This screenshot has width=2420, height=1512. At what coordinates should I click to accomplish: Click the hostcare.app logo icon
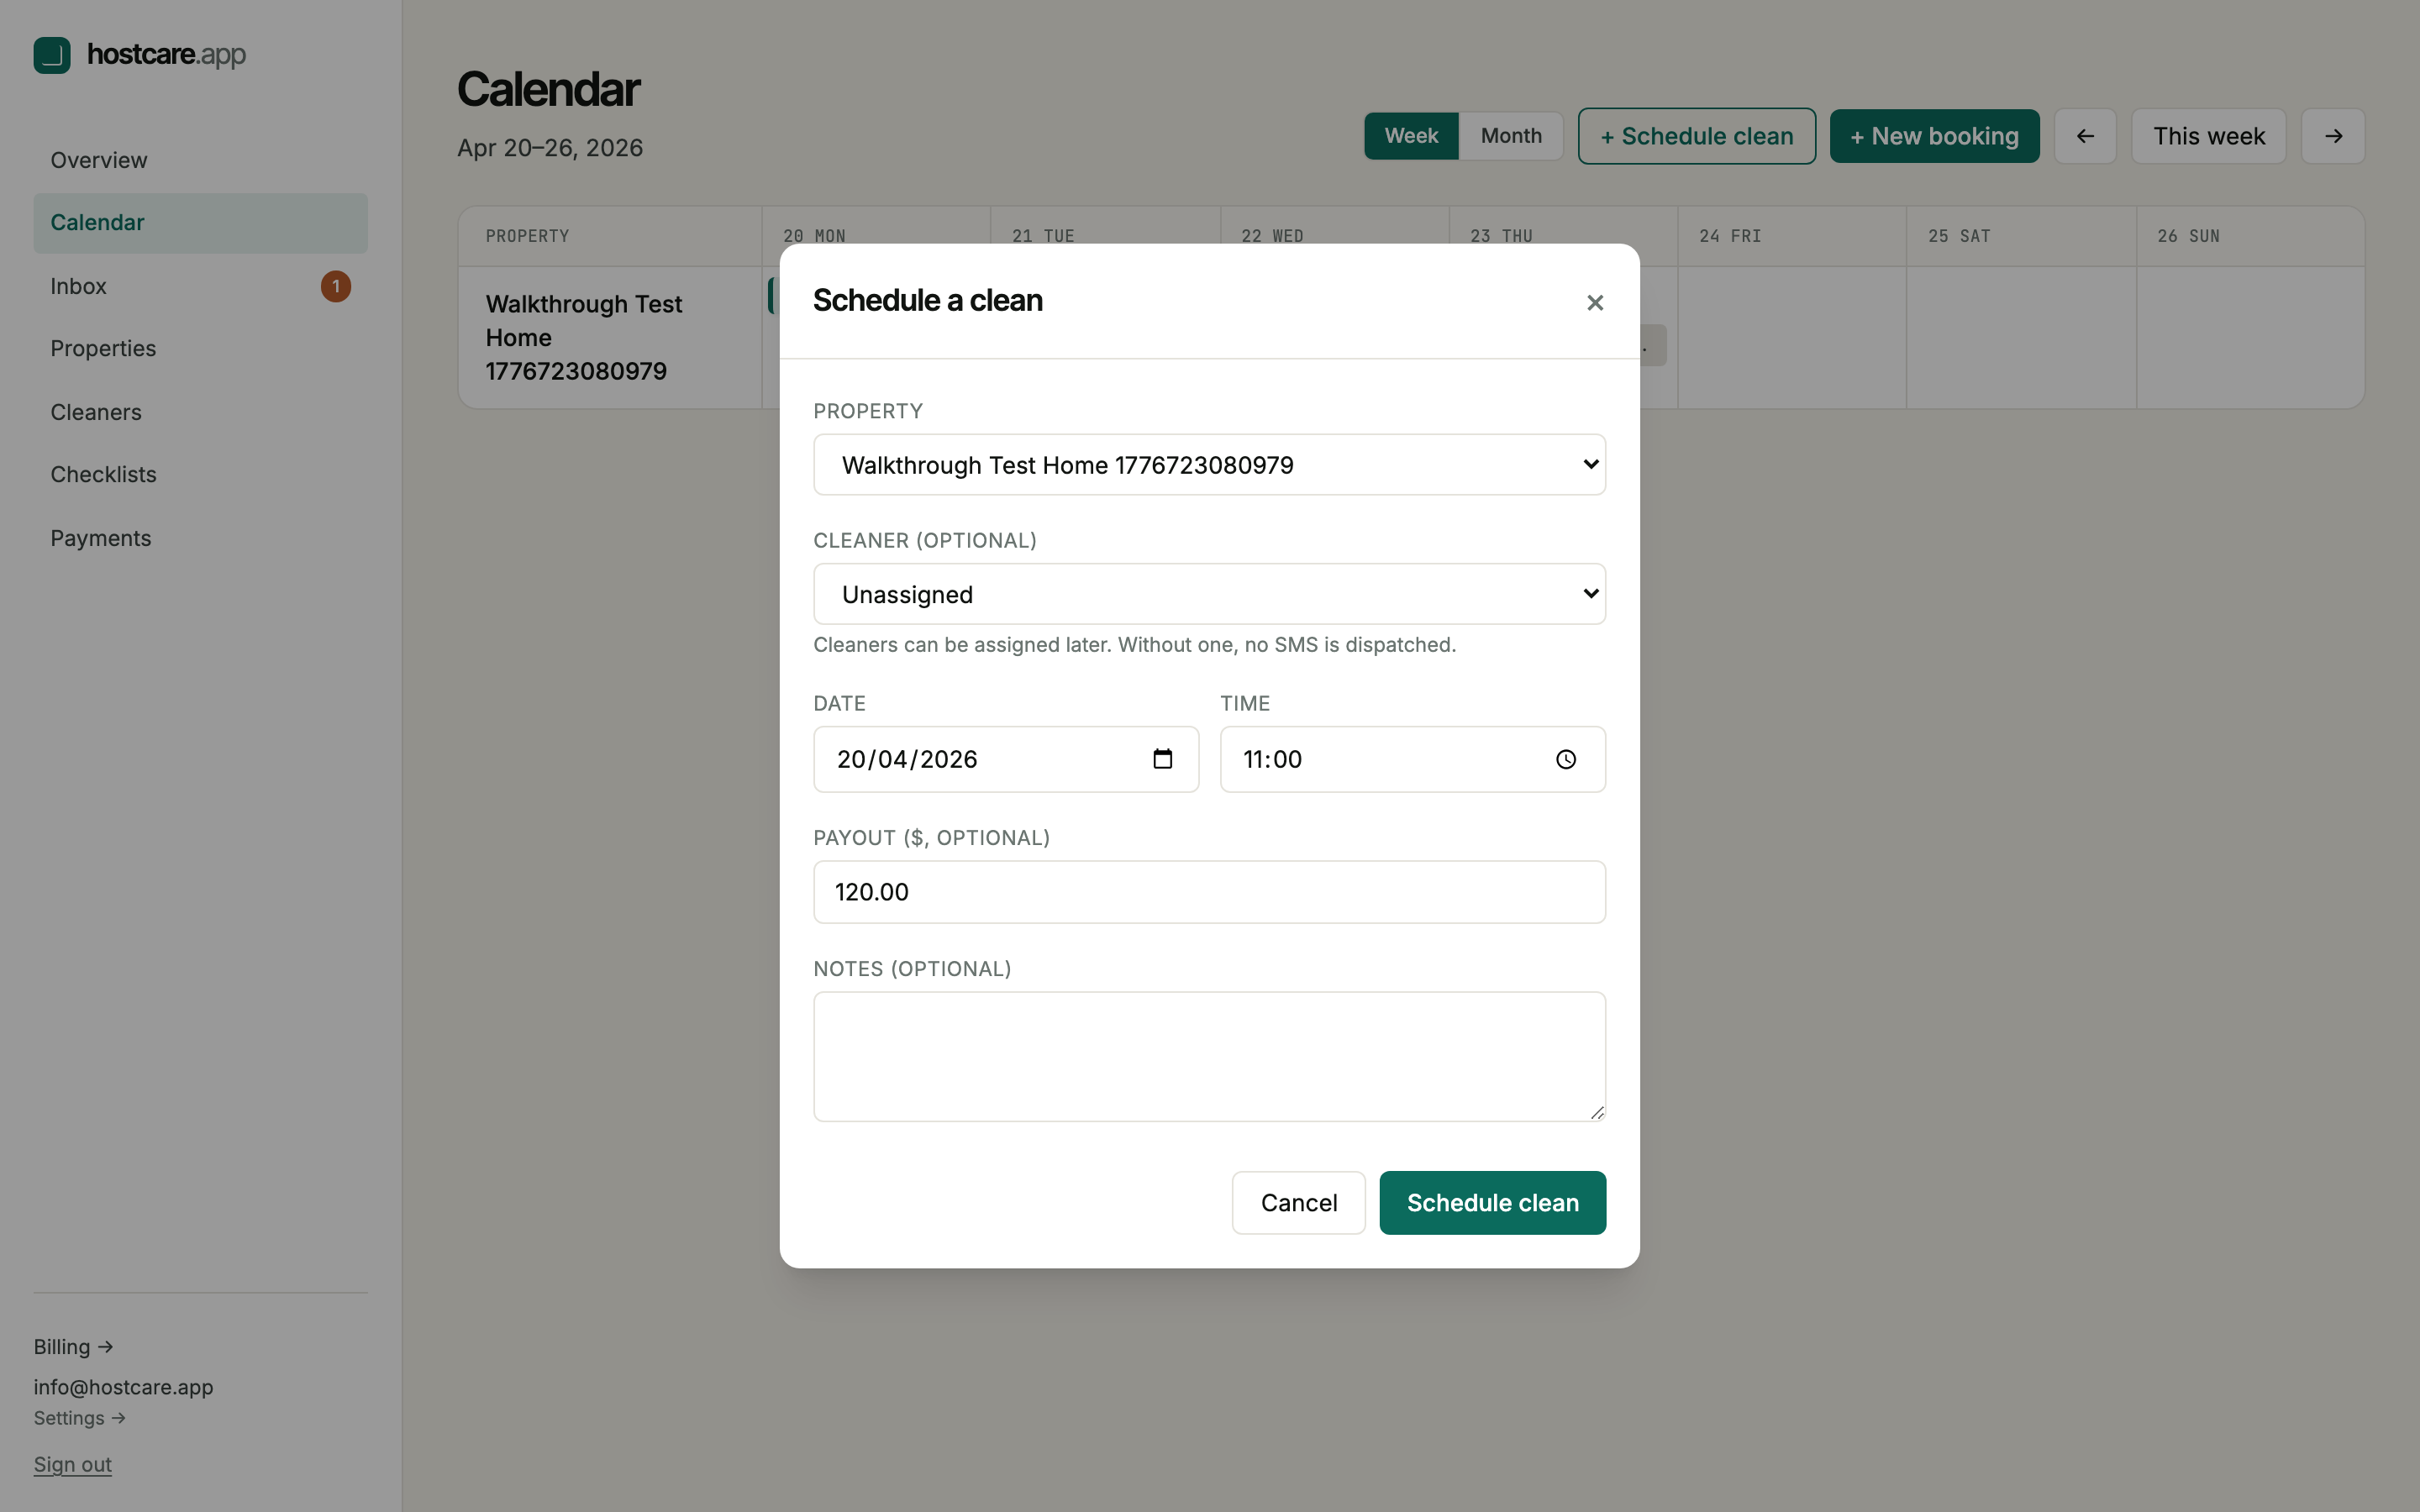(52, 55)
